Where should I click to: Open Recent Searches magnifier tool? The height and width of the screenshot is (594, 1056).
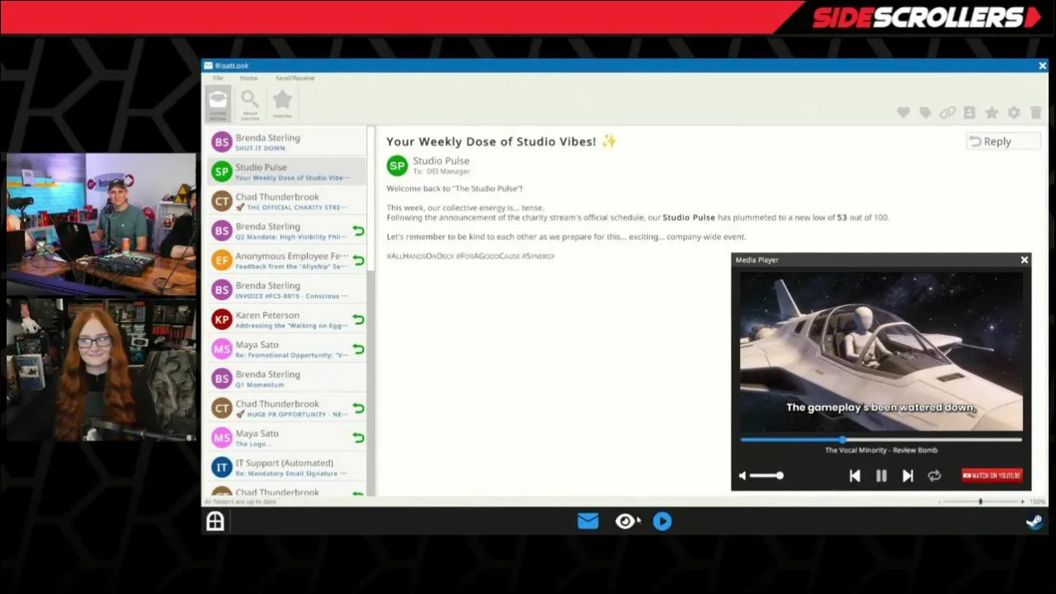click(x=250, y=104)
